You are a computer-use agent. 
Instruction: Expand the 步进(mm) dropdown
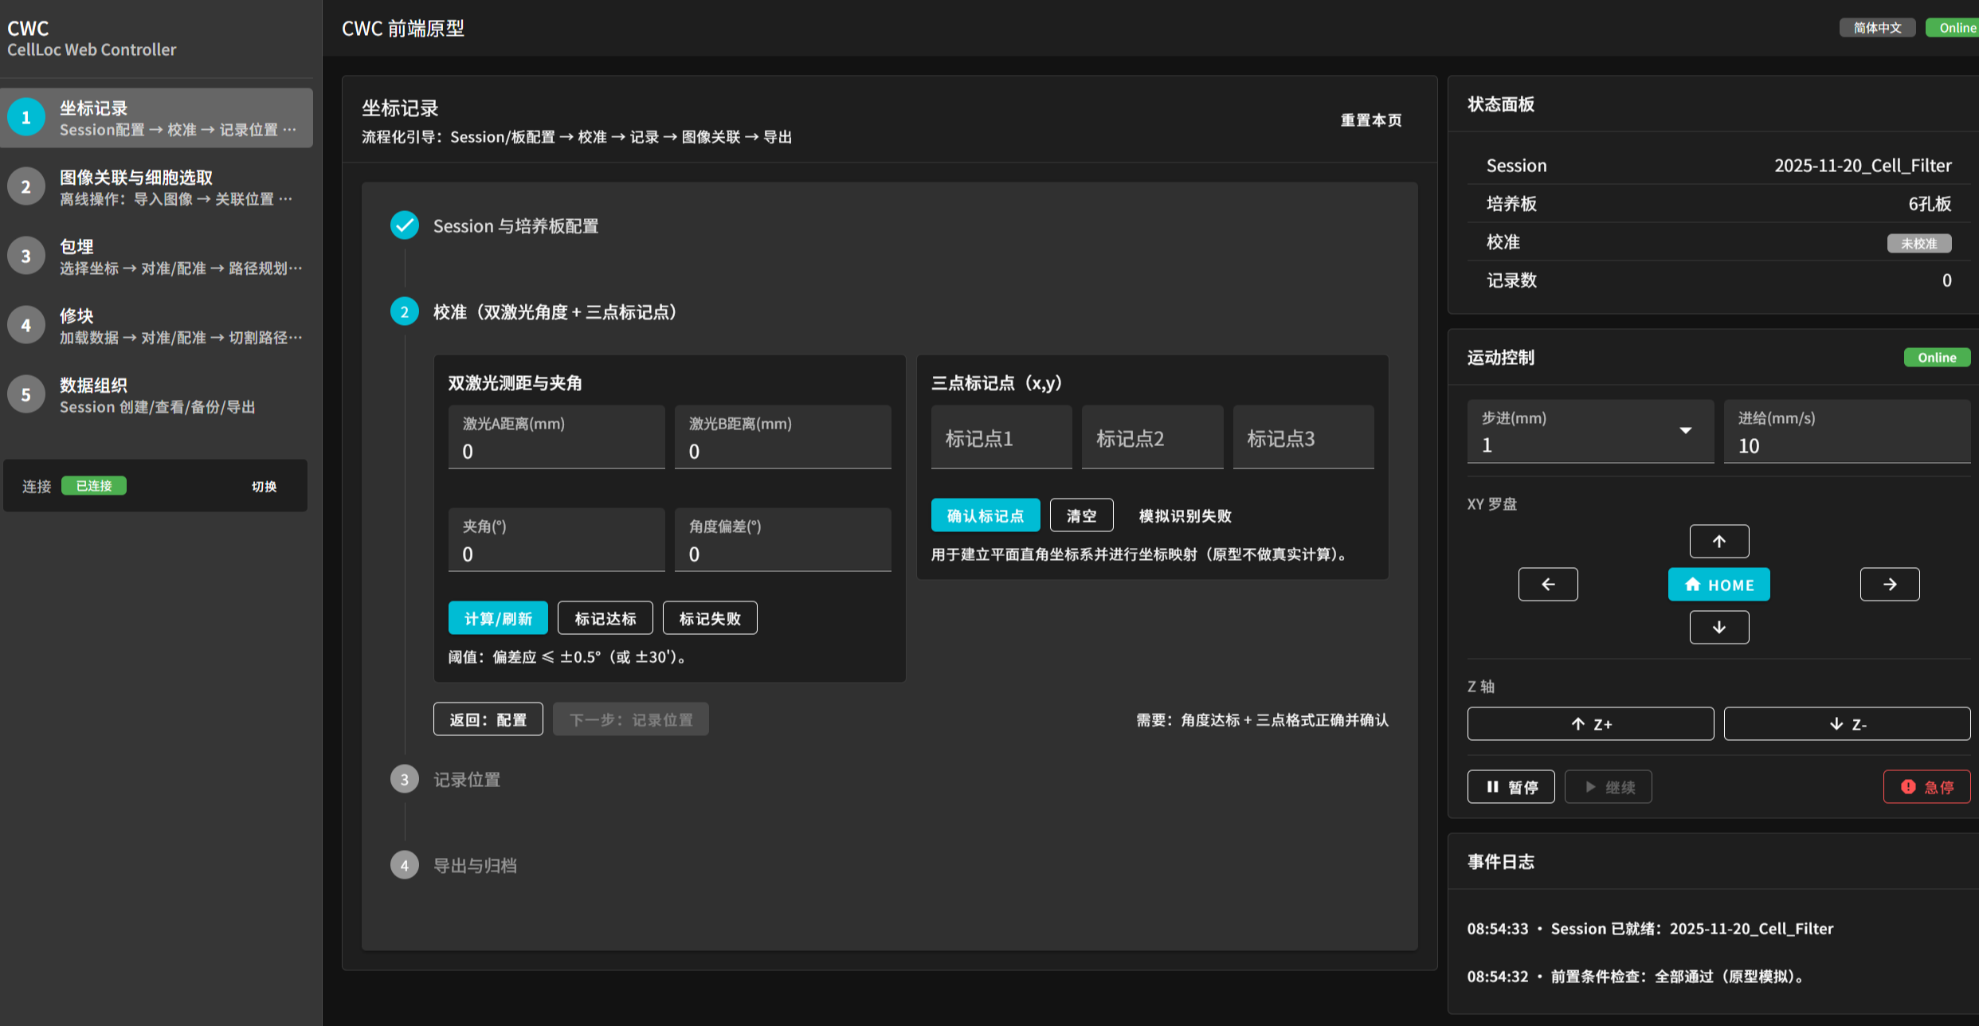pos(1590,432)
